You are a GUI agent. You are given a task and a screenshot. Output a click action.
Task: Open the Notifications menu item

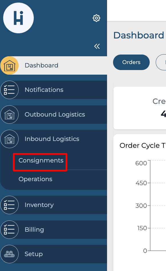click(54, 90)
